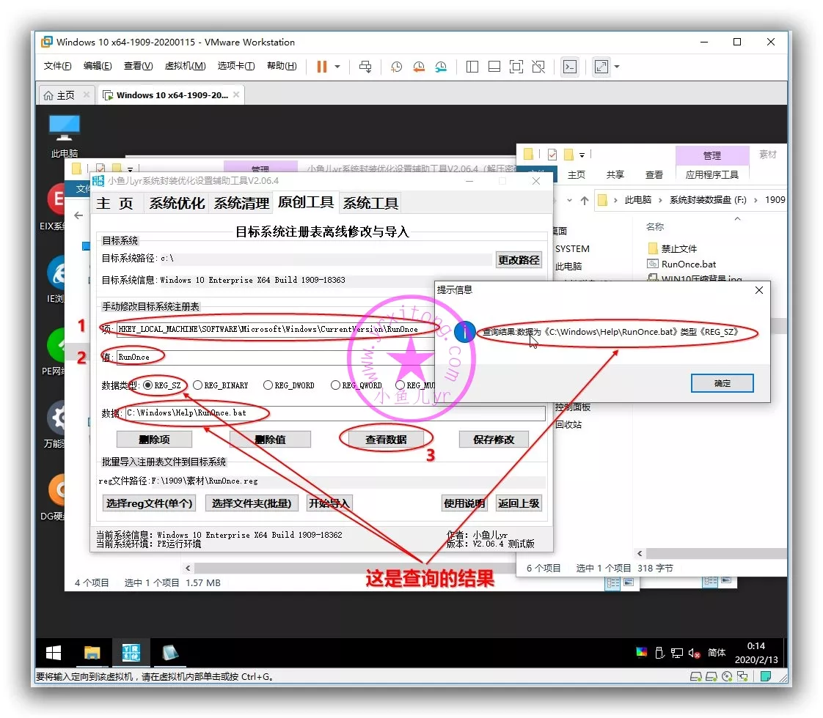The image size is (823, 718).
Task: Expand the stretch view dropdown arrow
Action: [617, 67]
